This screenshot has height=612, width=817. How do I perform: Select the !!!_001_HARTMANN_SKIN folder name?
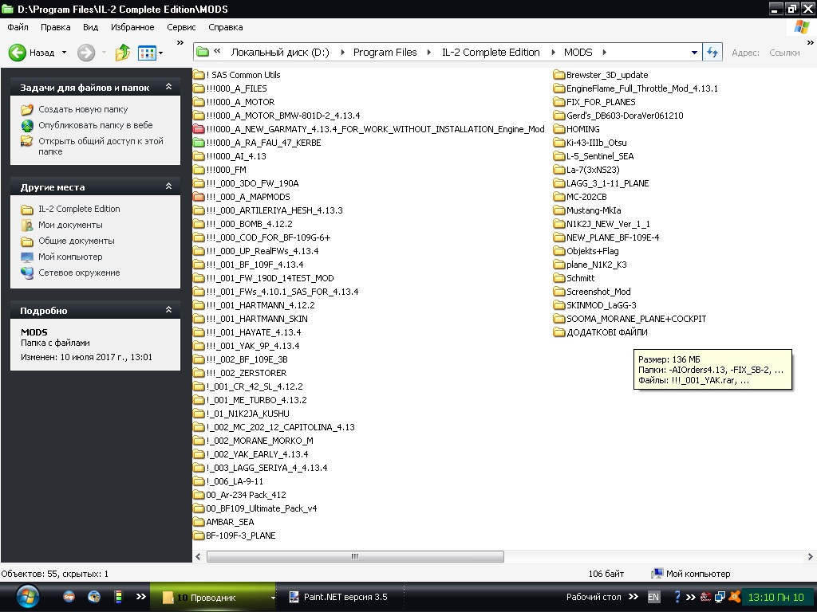257,319
